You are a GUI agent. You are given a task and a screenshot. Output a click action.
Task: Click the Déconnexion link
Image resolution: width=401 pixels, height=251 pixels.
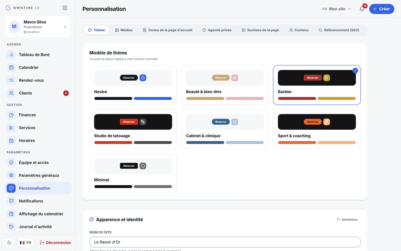click(x=55, y=243)
